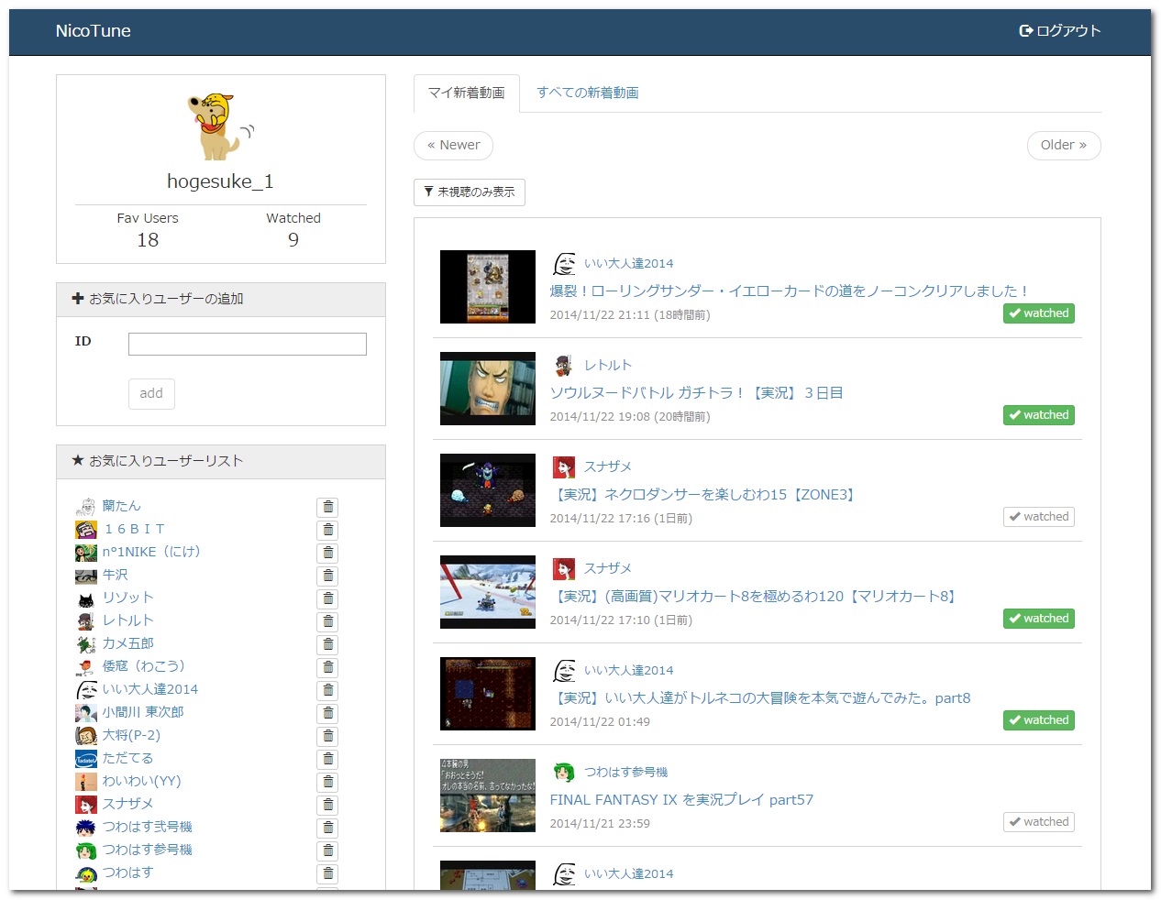Click the hogesuke_1 dog avatar
The width and height of the screenshot is (1161, 900).
click(x=220, y=126)
